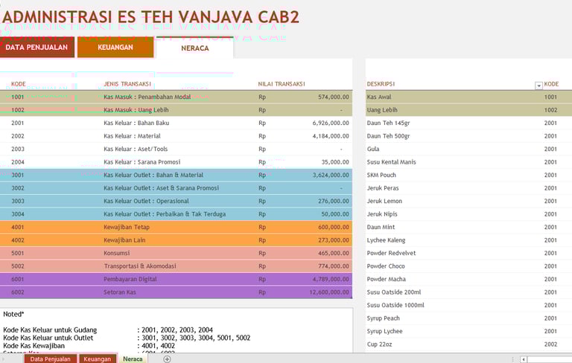The width and height of the screenshot is (572, 363).
Task: Select 'Kas Awal' in the description list
Action: pos(379,97)
